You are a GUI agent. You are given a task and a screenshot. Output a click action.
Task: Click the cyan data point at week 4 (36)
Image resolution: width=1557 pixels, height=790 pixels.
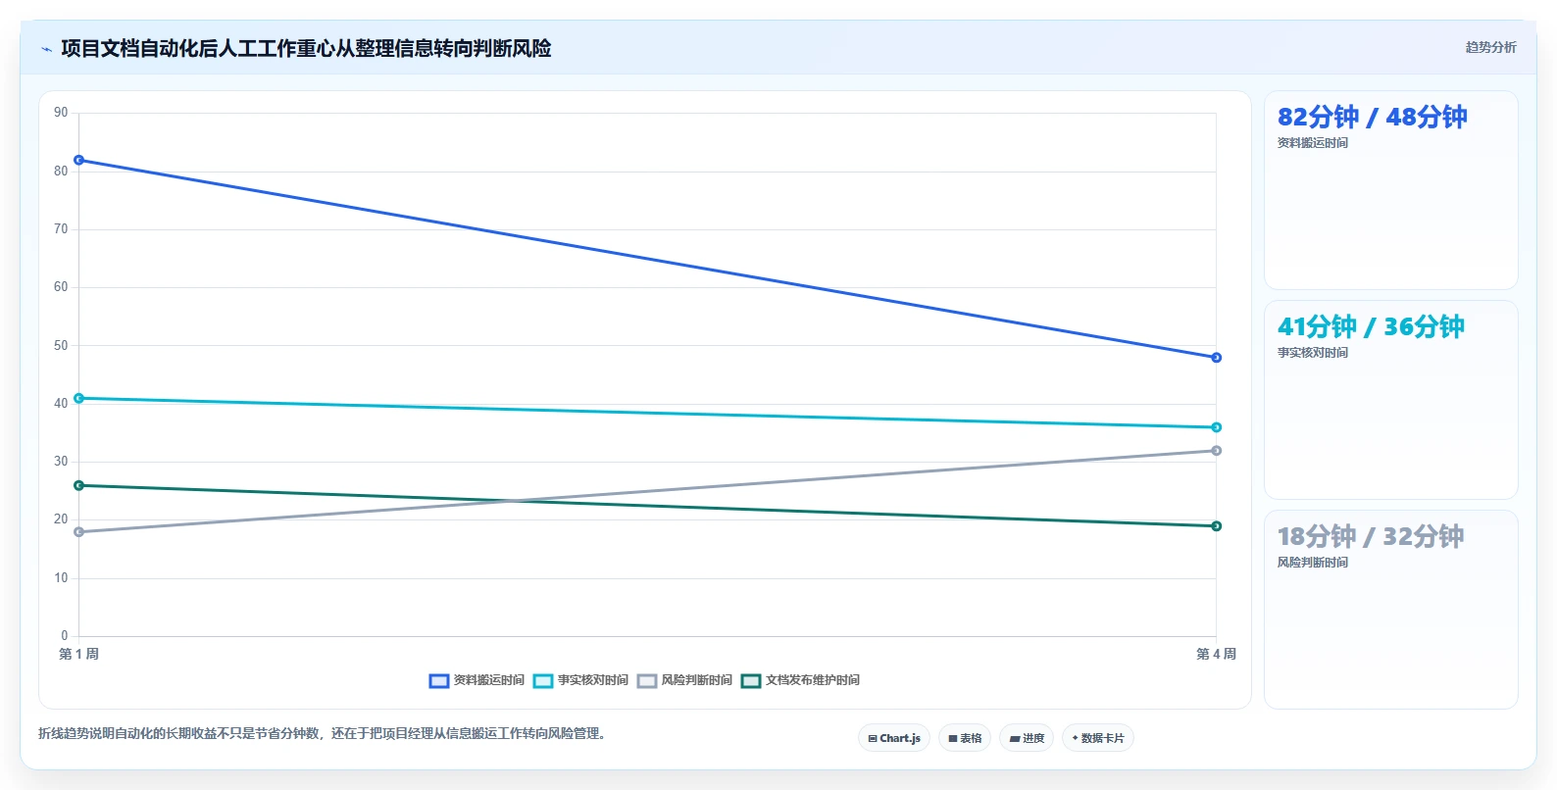(x=1216, y=427)
